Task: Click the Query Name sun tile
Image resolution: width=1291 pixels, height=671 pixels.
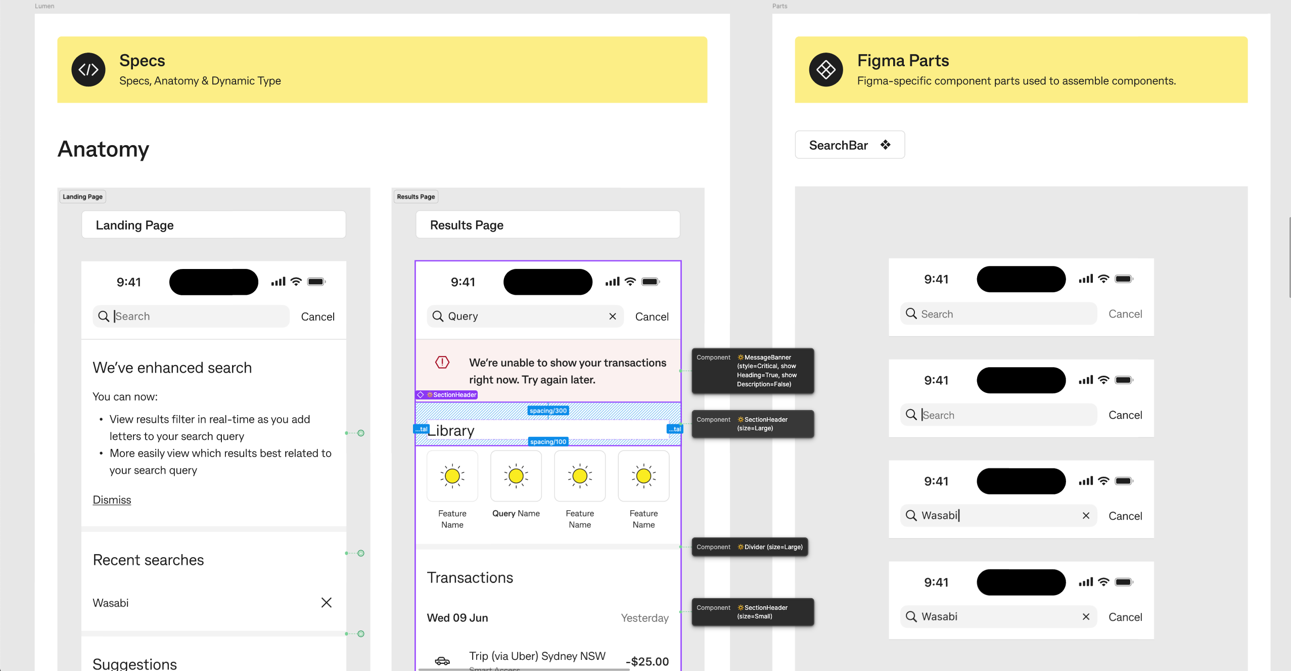Action: pyautogui.click(x=516, y=476)
